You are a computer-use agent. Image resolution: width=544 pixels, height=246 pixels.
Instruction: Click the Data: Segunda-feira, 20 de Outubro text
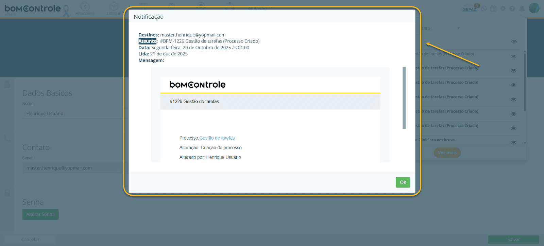tap(194, 48)
